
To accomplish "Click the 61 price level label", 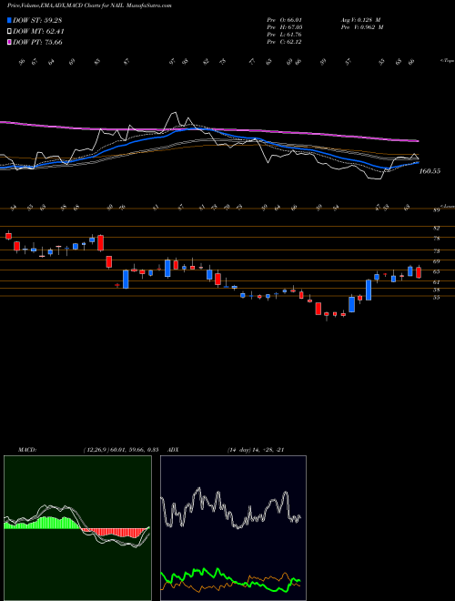I will [x=437, y=282].
